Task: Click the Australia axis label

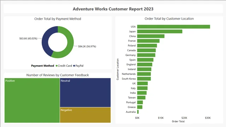Action: [x=131, y=112]
